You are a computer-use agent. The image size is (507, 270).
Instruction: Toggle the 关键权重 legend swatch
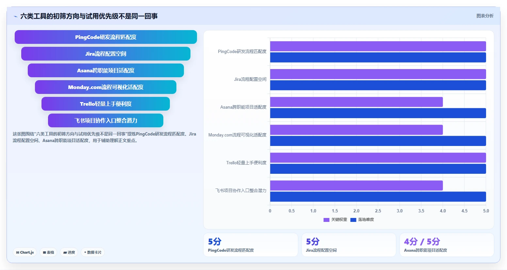[x=326, y=220]
